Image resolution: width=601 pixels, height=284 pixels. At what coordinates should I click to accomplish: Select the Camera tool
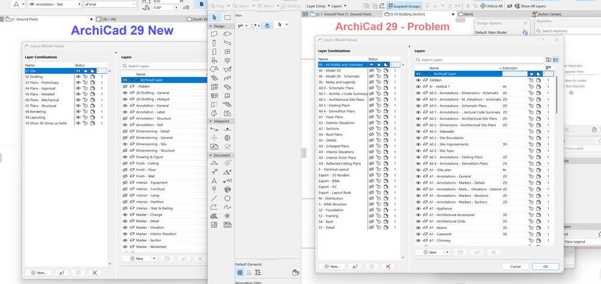(227, 147)
